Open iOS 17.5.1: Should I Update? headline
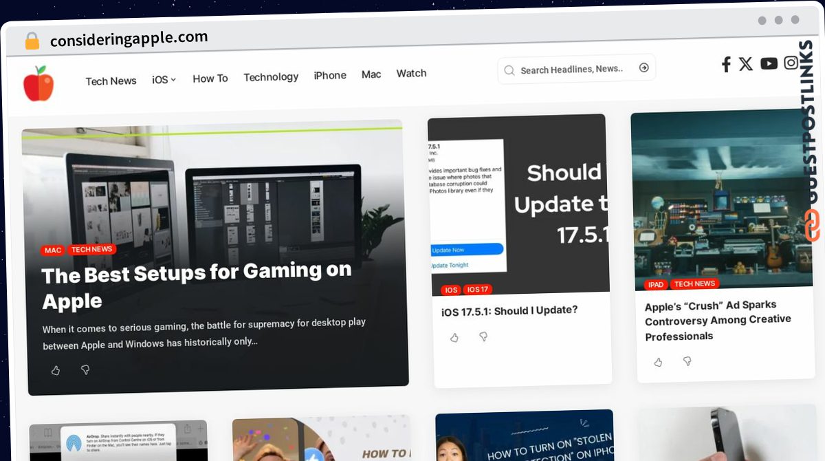Viewport: 825px width, 461px height. [x=509, y=311]
